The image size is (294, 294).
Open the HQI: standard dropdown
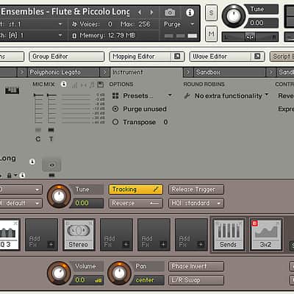[x=196, y=203]
